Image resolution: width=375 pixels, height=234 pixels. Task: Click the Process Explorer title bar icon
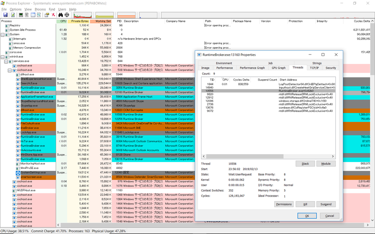click(x=3, y=3)
